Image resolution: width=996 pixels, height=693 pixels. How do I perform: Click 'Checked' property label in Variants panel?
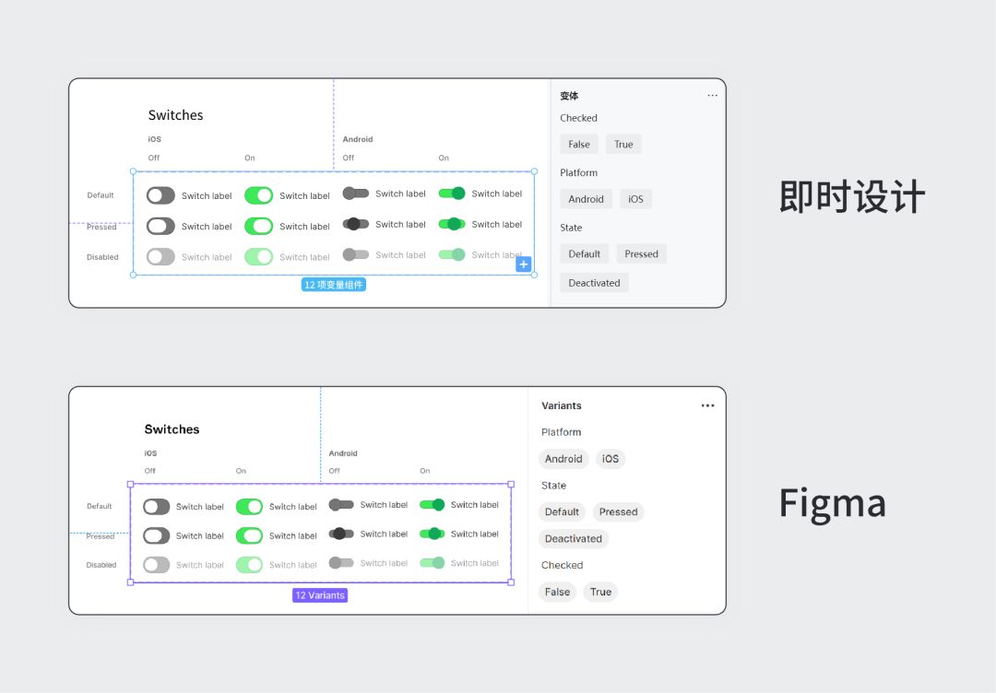click(x=562, y=566)
